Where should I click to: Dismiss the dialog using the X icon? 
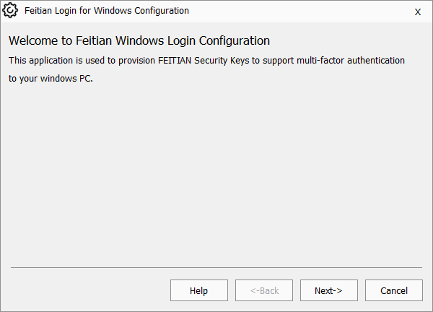coord(418,12)
